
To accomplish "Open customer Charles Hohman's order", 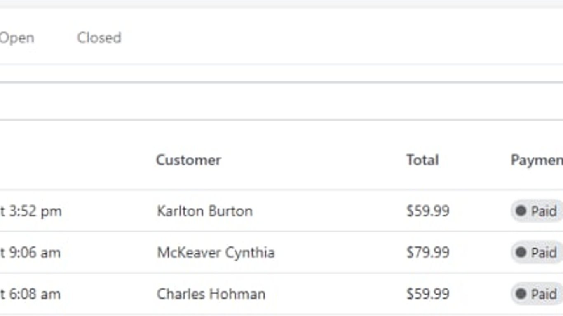I will (x=211, y=294).
